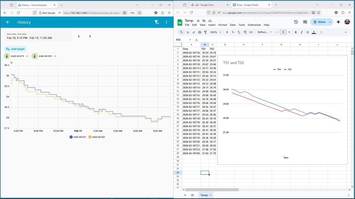Image resolution: width=355 pixels, height=199 pixels.
Task: Open the search menus icon in Sheets toolbar
Action: [181, 32]
